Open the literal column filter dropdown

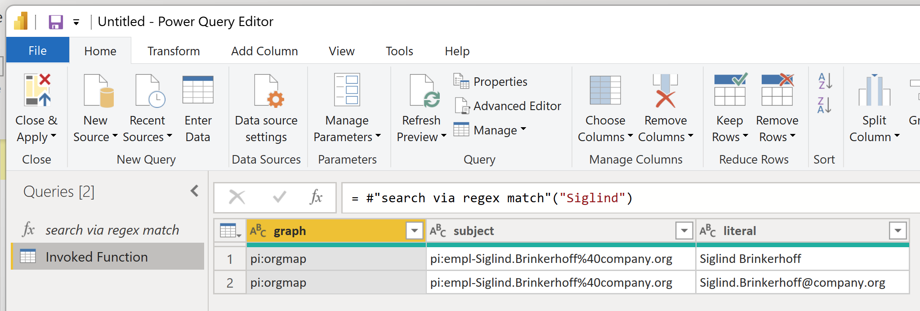tap(898, 231)
